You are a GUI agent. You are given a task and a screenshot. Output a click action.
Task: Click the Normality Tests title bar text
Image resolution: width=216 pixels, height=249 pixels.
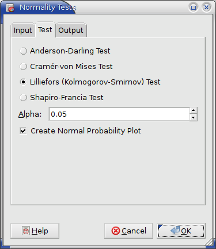(48, 7)
